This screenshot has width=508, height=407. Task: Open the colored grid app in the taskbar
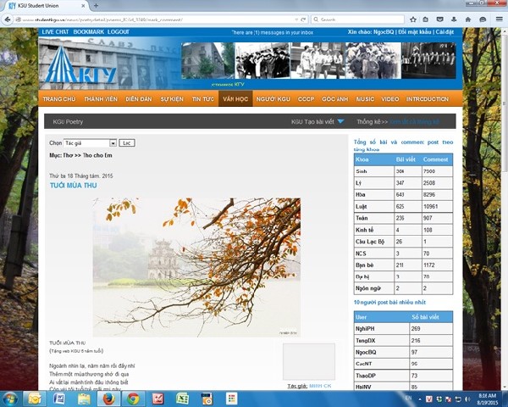231,399
